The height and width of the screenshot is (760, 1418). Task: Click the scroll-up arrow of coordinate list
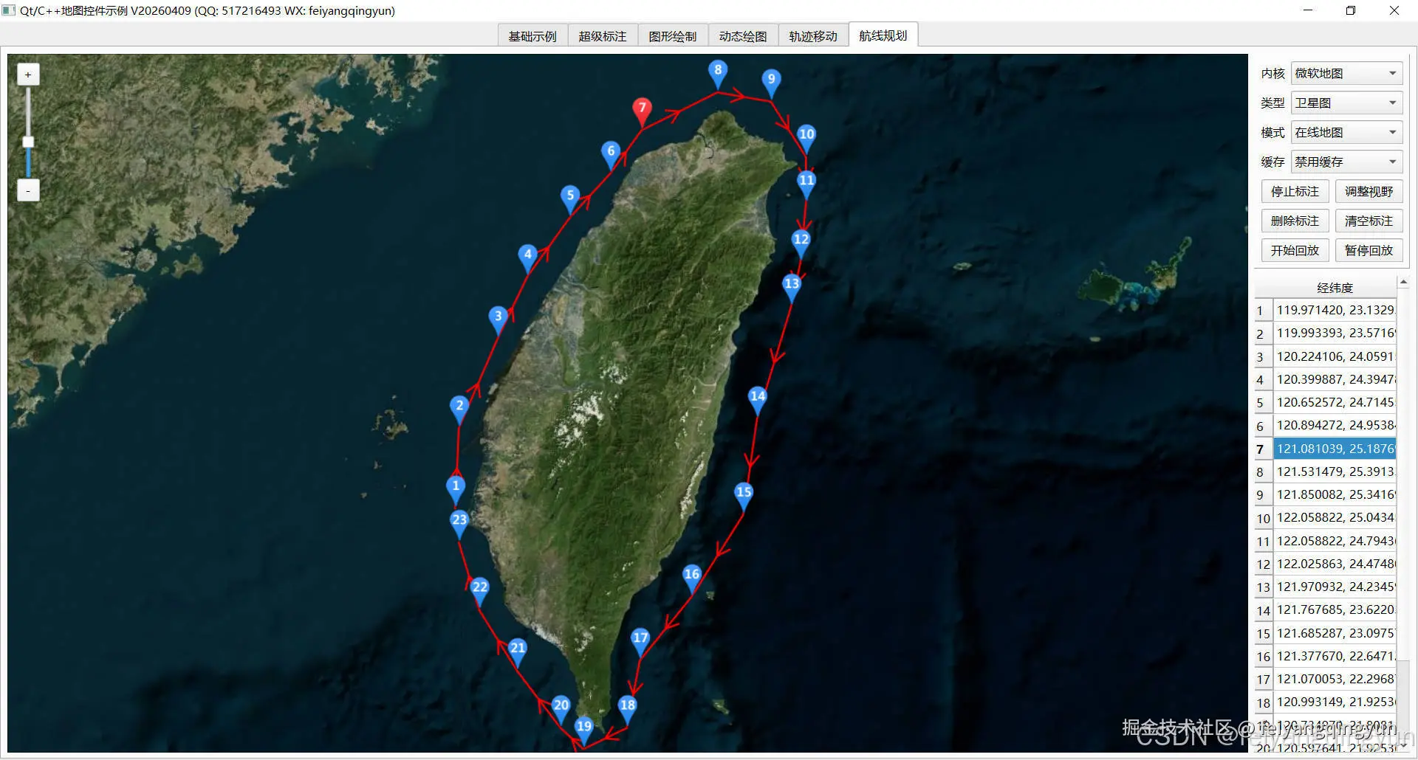tap(1403, 282)
